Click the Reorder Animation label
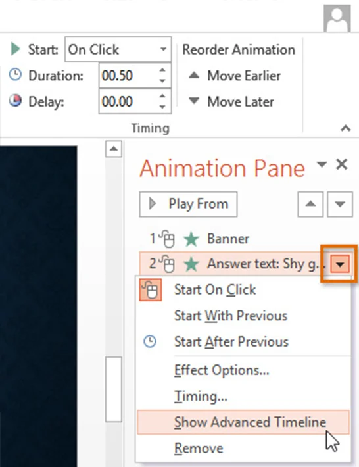This screenshot has width=359, height=467. point(239,49)
